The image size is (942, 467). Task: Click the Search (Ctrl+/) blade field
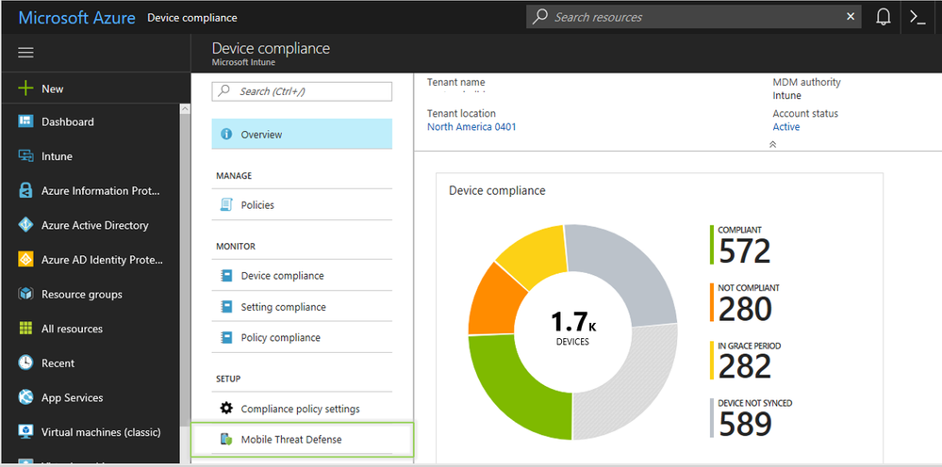click(x=302, y=91)
